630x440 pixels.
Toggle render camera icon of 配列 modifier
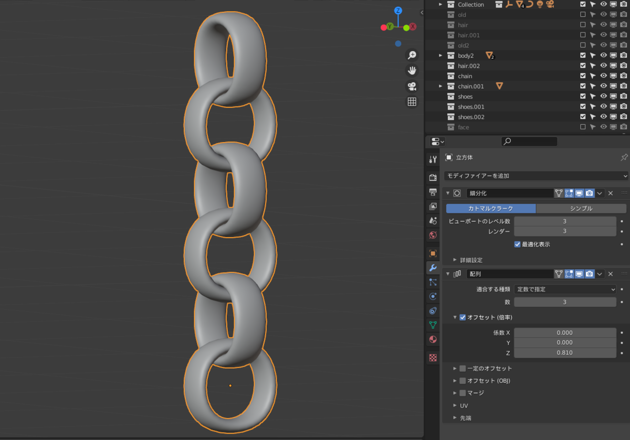point(590,274)
